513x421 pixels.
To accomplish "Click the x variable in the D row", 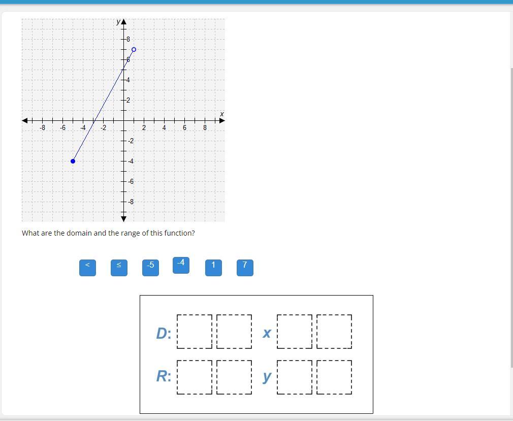I will click(267, 333).
